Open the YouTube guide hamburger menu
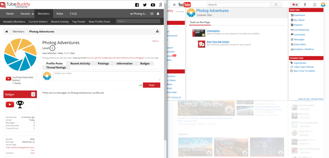 174,4
